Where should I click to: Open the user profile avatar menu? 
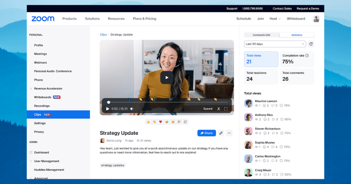[x=316, y=19]
